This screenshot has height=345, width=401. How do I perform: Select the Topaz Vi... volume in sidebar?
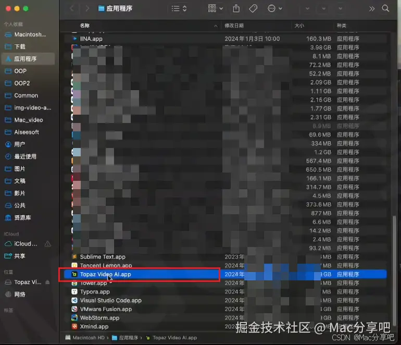[23, 282]
